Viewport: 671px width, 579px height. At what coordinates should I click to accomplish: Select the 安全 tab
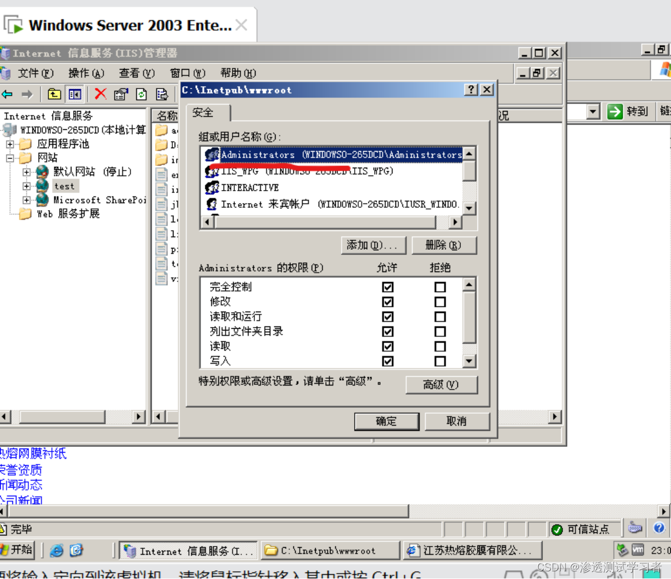(208, 113)
